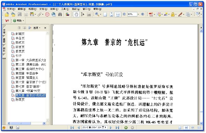Click the bookmarks horizontal scrollbar thumb
Image resolution: width=206 pixels, height=133 pixels.
coord(21,123)
